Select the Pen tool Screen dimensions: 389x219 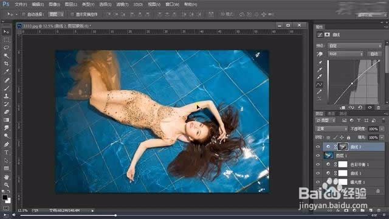(x=7, y=144)
